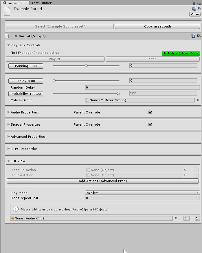Expand the RTPC Properties section
Viewport: 202px width, 253px height.
point(9,148)
